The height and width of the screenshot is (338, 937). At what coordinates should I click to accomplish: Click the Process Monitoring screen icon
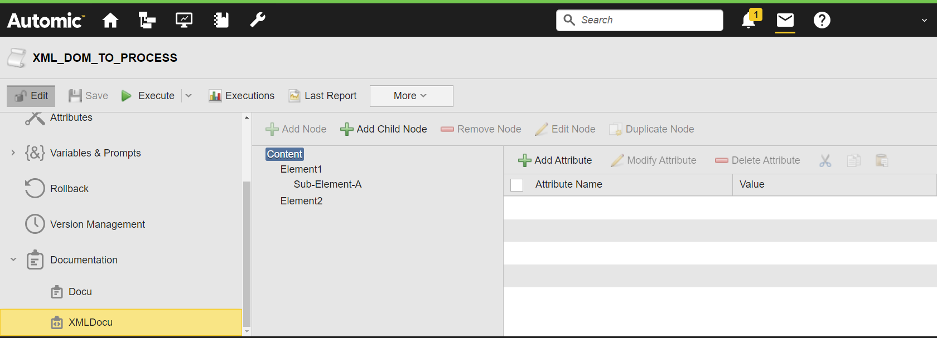183,20
